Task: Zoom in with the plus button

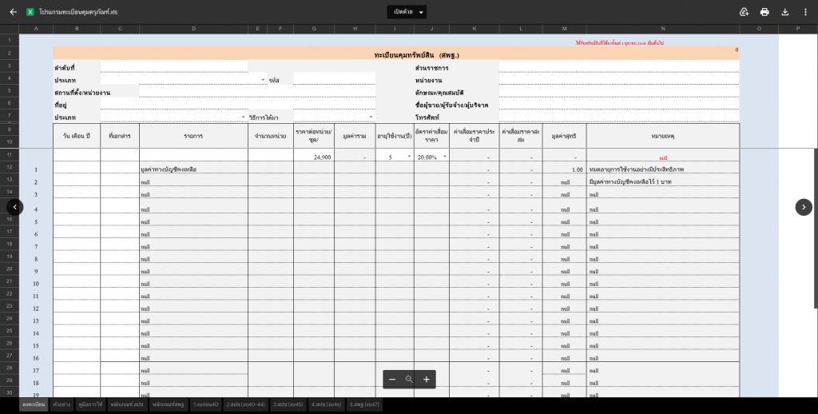Action: 427,380
